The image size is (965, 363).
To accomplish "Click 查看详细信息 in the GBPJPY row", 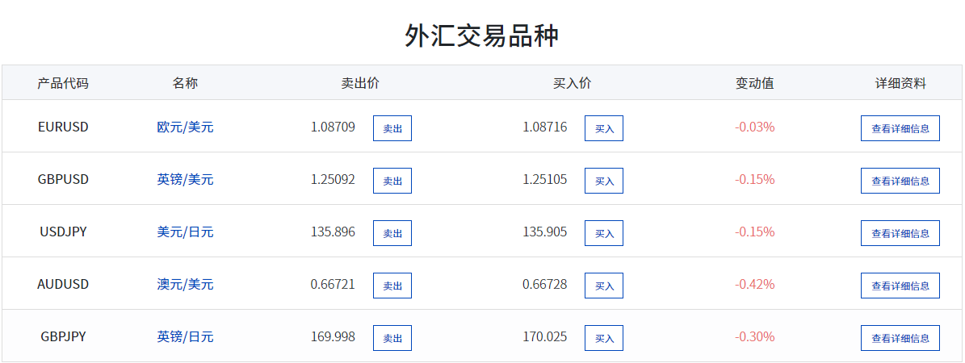I will click(x=900, y=338).
